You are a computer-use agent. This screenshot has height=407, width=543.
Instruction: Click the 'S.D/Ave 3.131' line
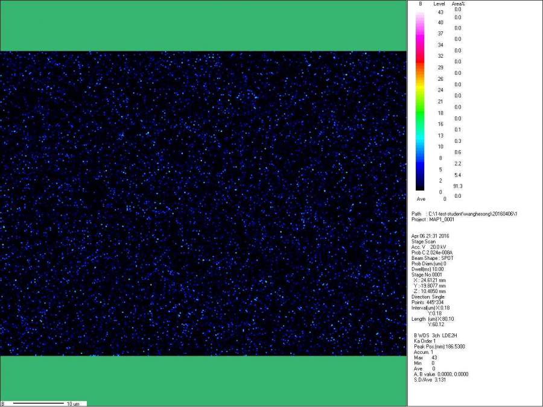(430, 380)
